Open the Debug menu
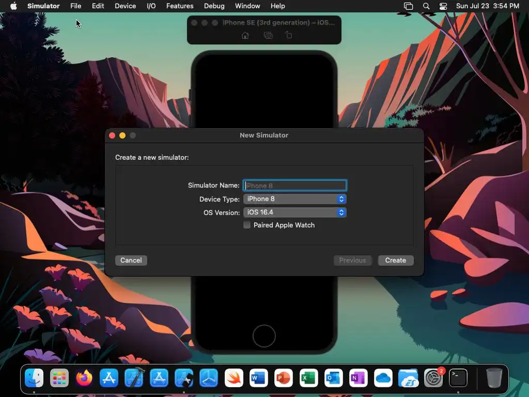 [x=214, y=6]
